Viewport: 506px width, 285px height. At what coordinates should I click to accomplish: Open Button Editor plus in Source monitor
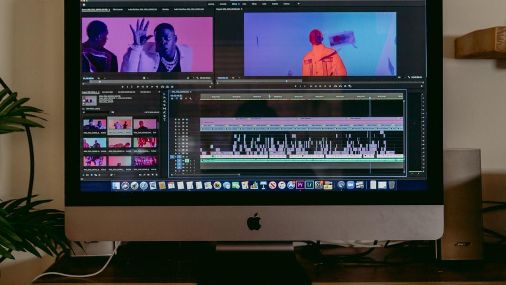coord(210,87)
